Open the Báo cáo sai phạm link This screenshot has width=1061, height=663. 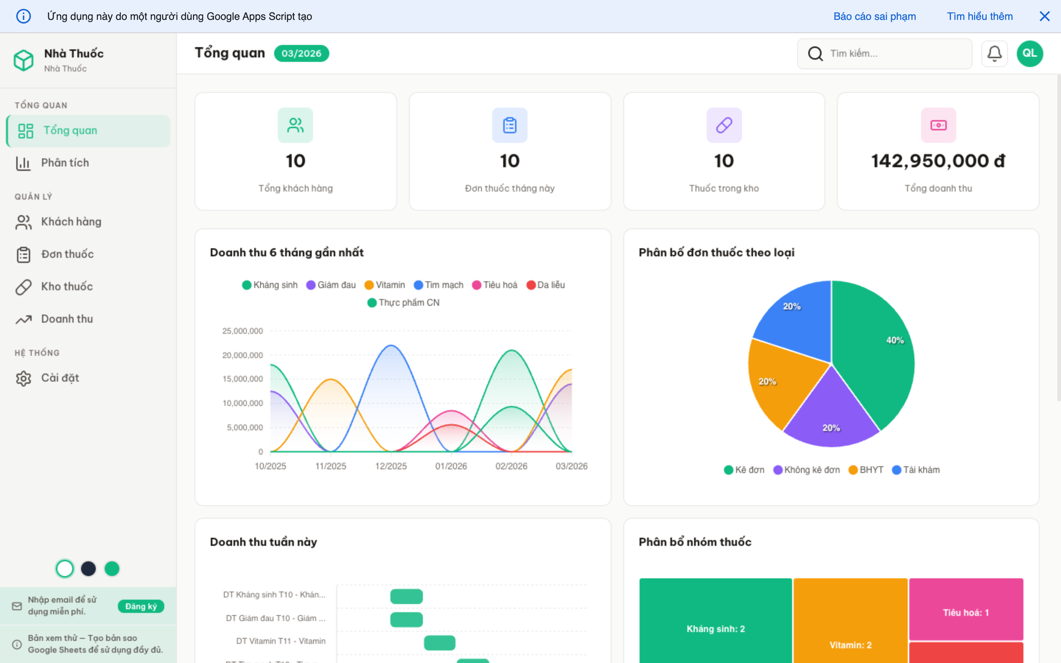874,16
